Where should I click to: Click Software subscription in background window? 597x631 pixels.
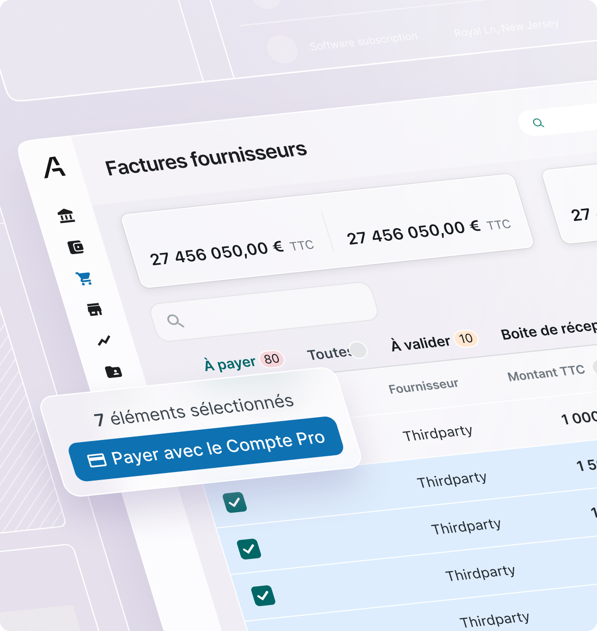coord(363,41)
